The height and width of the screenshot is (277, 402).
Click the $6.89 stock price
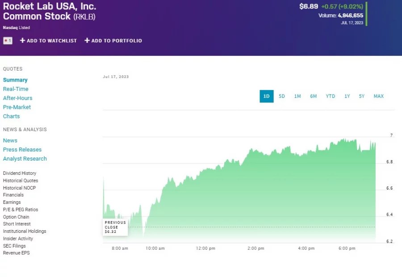click(x=309, y=6)
